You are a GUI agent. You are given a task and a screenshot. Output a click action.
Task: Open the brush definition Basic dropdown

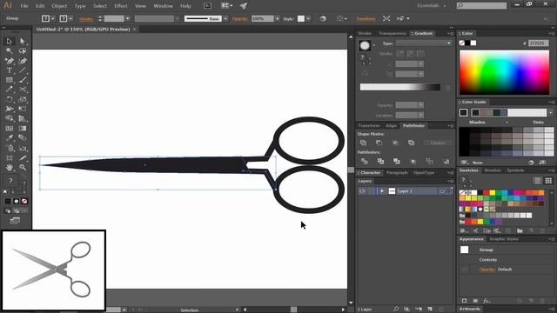point(225,18)
